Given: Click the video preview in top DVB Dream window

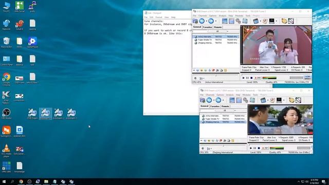Looking at the screenshot, I should (x=276, y=45).
